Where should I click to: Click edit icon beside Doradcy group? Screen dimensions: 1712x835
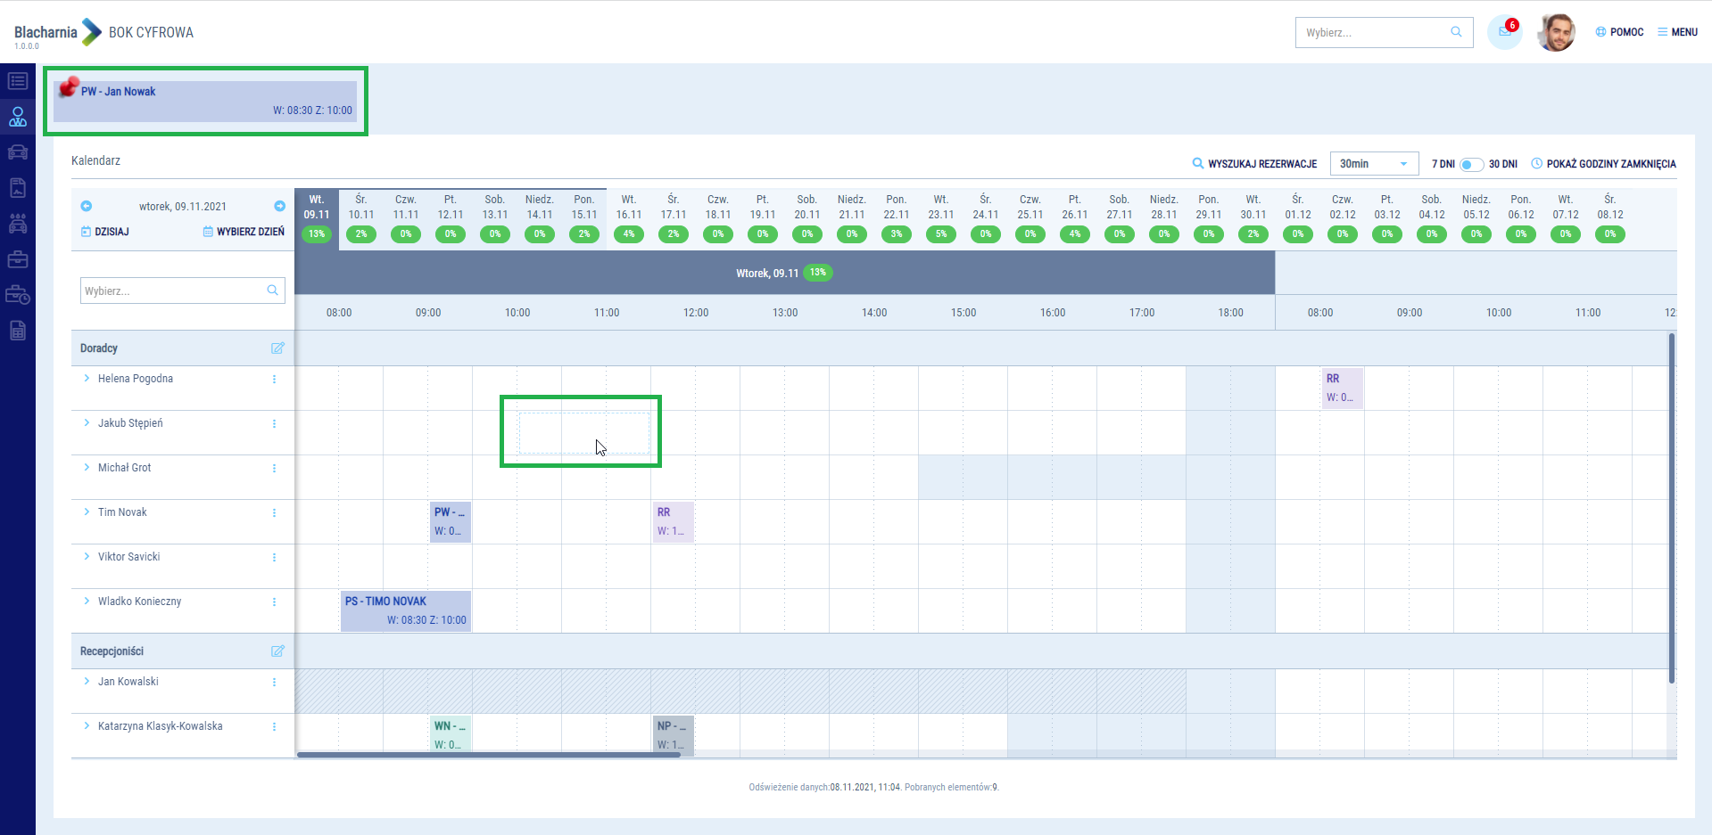(x=277, y=348)
